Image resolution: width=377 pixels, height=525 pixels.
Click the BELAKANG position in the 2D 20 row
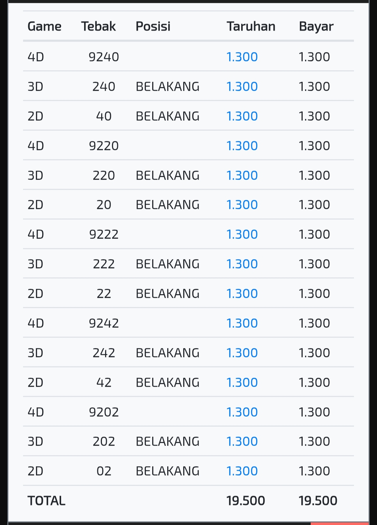[168, 205]
